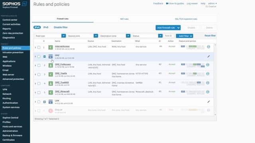255x143 pixels.
Task: Select the DMZ_Minecraft rule checkbox
Action: [39, 93]
